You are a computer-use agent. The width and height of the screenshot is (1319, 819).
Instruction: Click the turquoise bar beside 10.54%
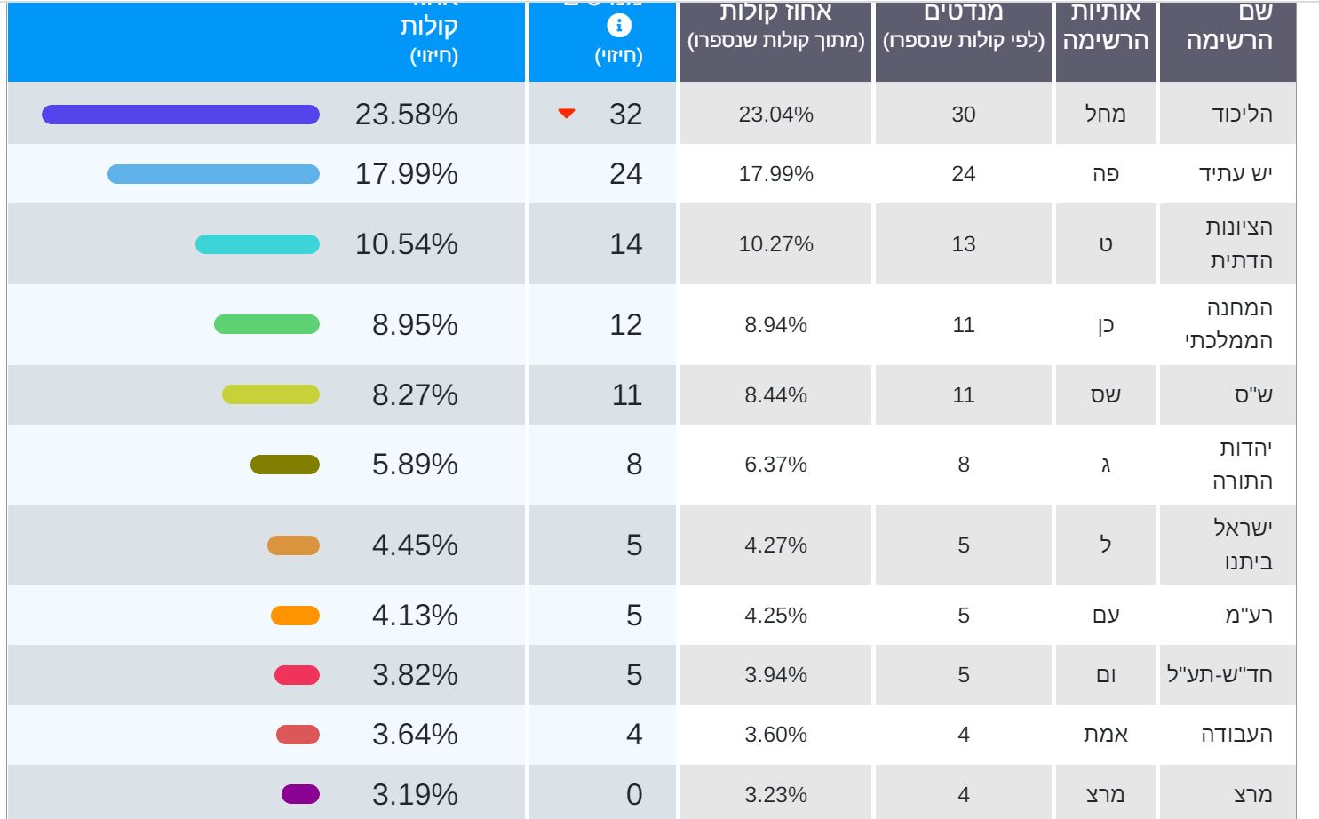pyautogui.click(x=258, y=244)
